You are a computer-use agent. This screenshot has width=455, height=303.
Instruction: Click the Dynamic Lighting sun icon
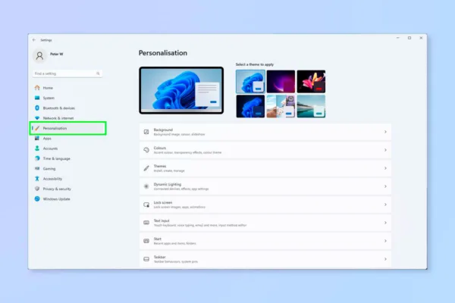(146, 186)
